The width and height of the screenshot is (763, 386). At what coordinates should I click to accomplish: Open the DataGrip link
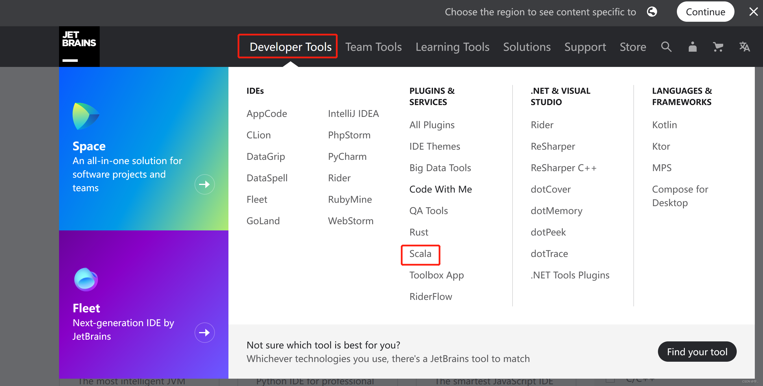pos(266,156)
